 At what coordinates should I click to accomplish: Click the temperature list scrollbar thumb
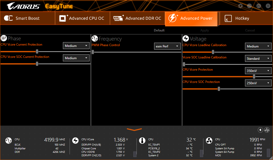202,153
